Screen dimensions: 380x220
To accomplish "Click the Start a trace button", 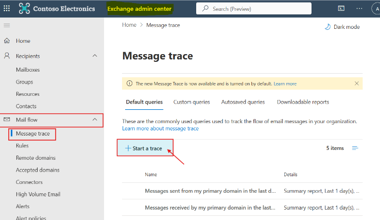I will (x=145, y=148).
